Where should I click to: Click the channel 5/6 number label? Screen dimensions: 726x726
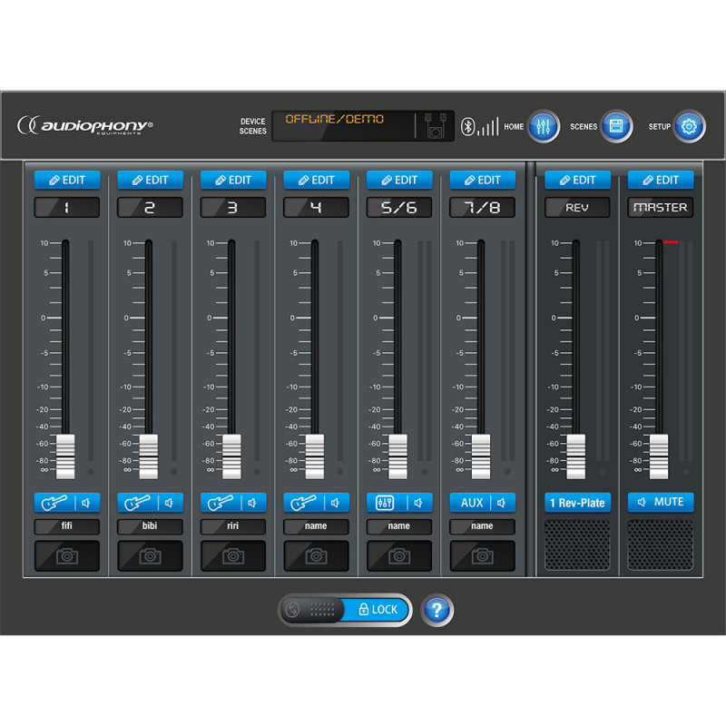pyautogui.click(x=399, y=208)
